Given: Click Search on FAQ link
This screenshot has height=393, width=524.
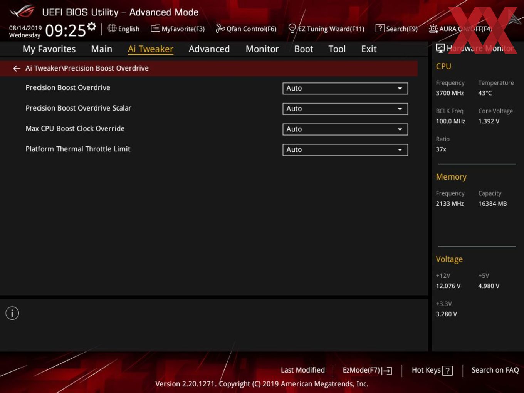Looking at the screenshot, I should pos(495,370).
